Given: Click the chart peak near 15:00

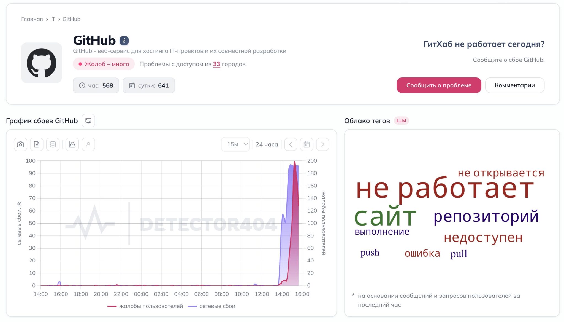Looking at the screenshot, I should pyautogui.click(x=295, y=162).
